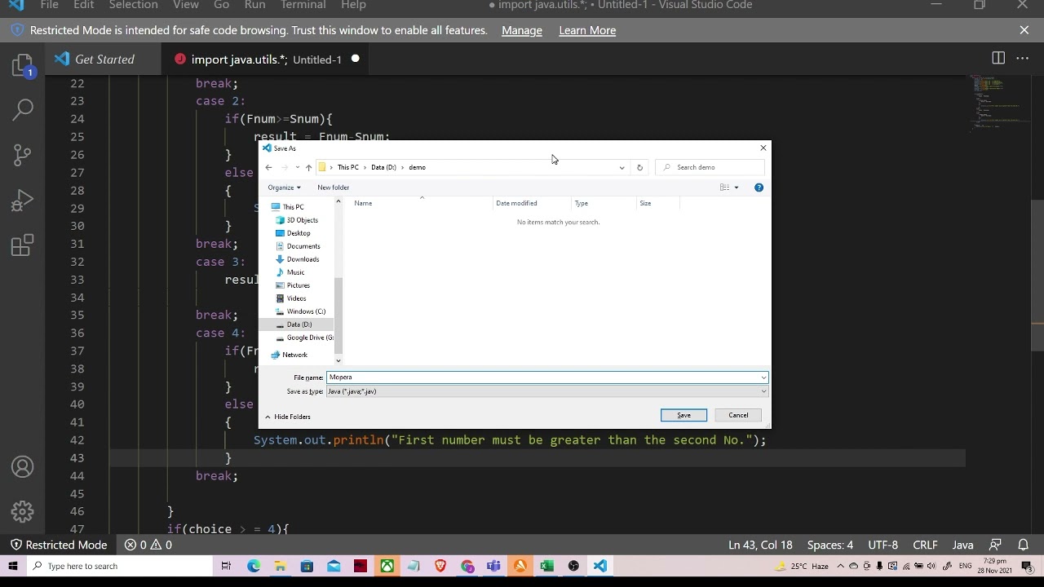This screenshot has width=1044, height=587.
Task: Open the Organize dropdown menu
Action: click(284, 188)
